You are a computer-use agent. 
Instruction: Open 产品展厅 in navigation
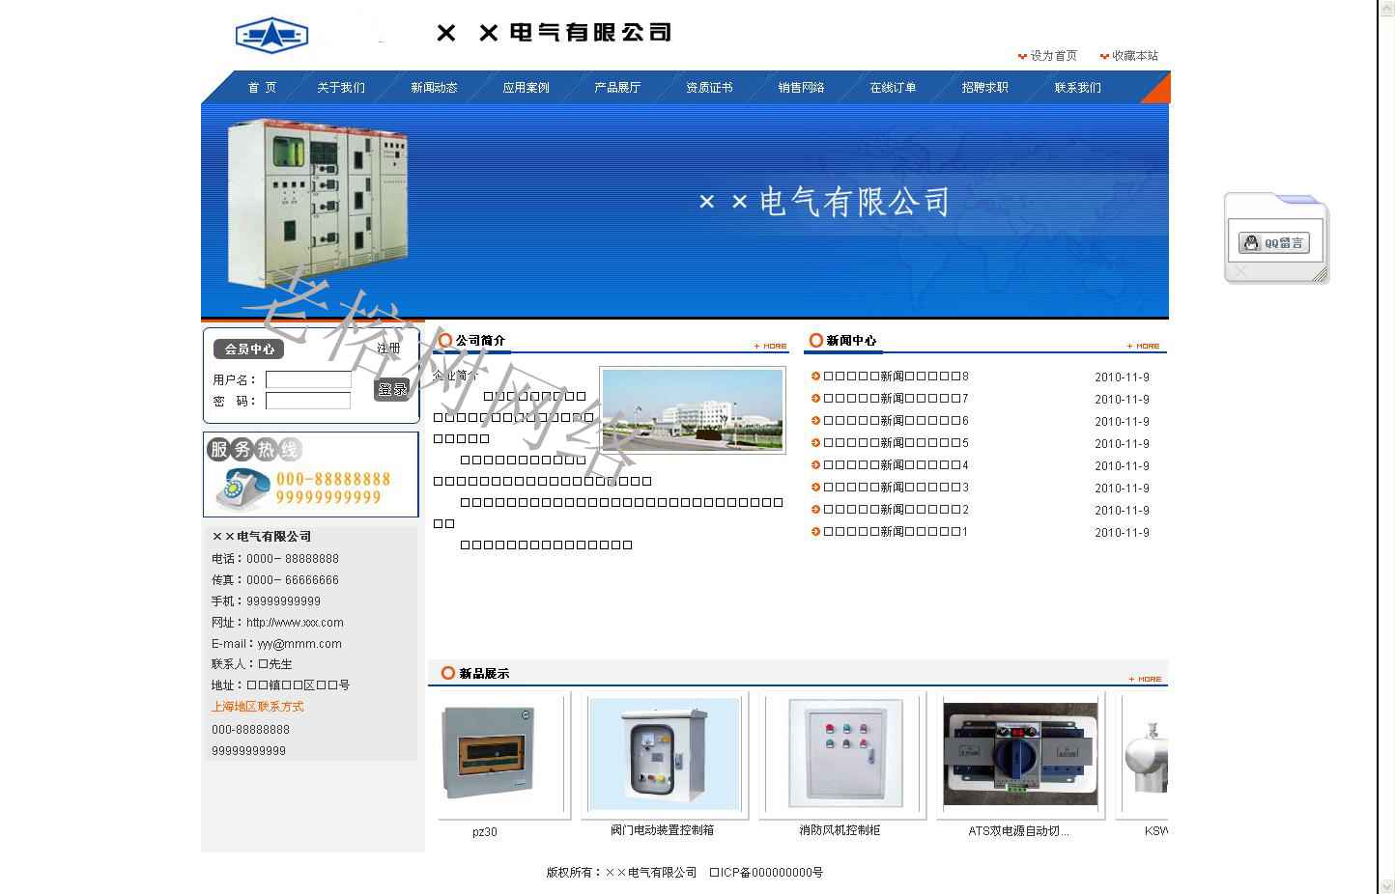(617, 88)
